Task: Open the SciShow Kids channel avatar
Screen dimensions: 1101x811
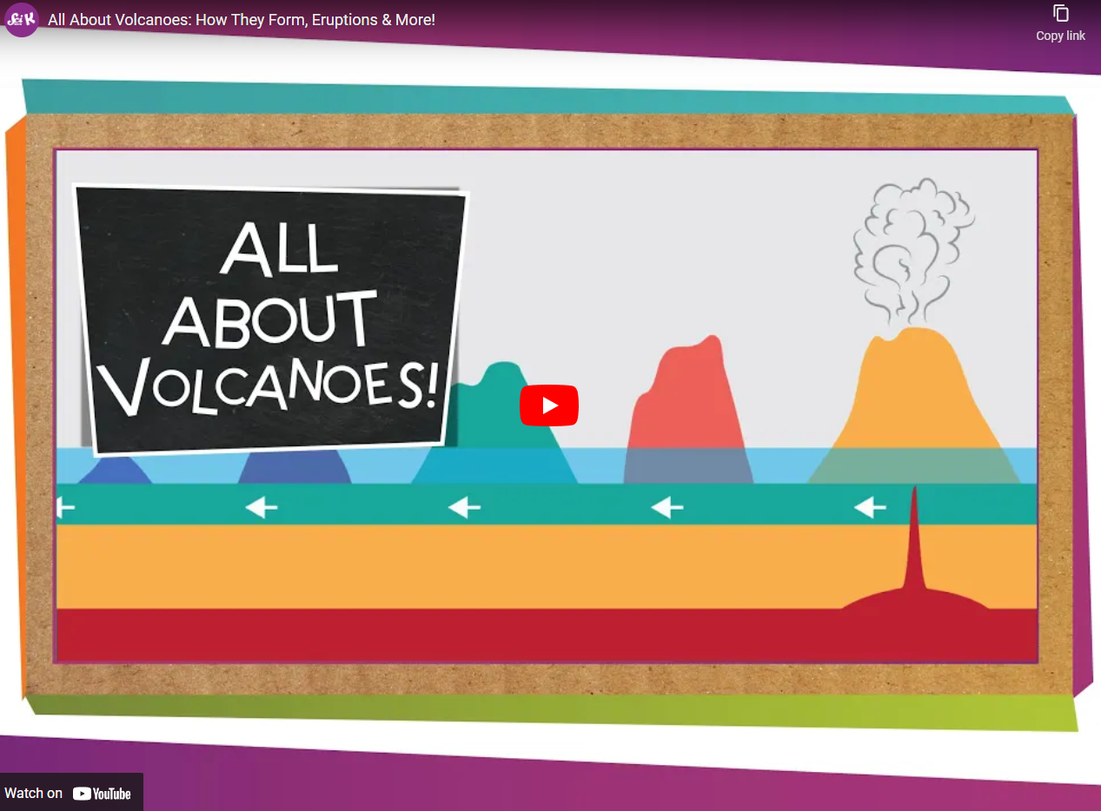Action: pos(22,19)
